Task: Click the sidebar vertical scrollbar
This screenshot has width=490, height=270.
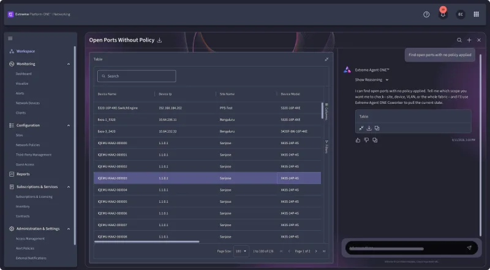Action: 75,145
